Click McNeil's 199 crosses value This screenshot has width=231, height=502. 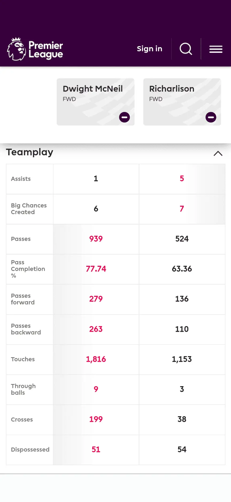pos(96,419)
